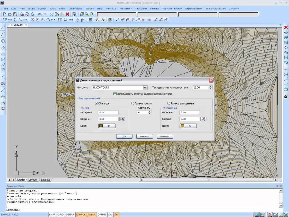
Task: Click the Open file folder icon
Action: pyautogui.click(x=10, y=14)
